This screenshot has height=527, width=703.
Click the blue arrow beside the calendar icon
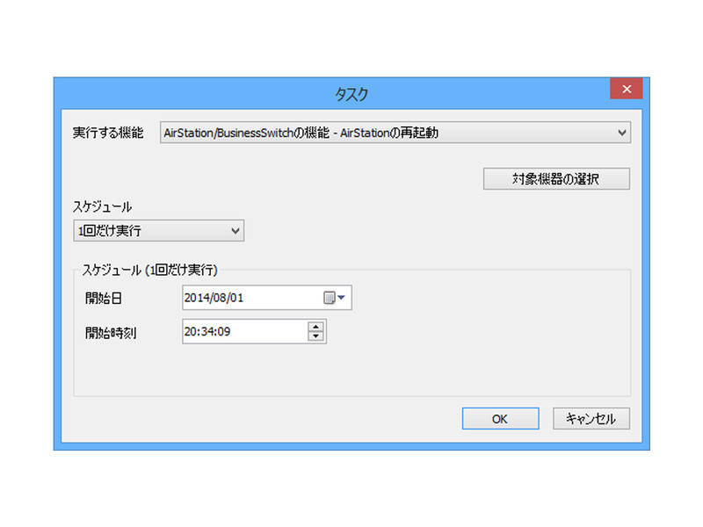[342, 298]
